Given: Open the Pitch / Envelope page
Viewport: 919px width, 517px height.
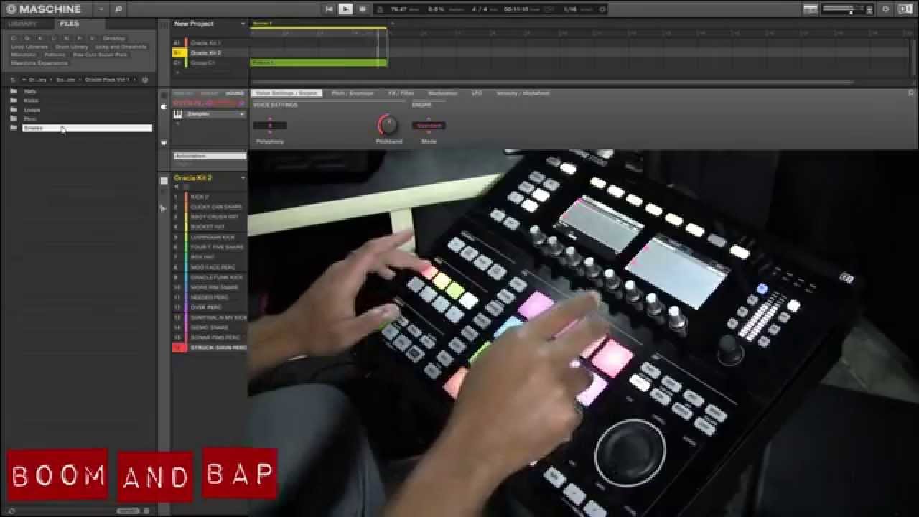Looking at the screenshot, I should click(x=353, y=93).
